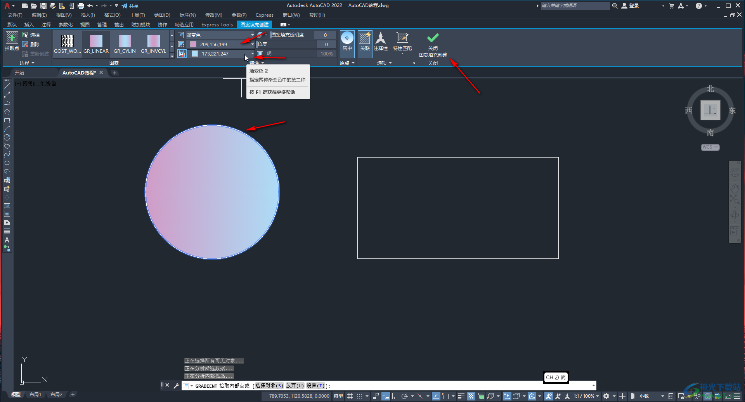Open the annotation scale 1:1 / 100% dropdown
This screenshot has width=745, height=402.
[586, 396]
